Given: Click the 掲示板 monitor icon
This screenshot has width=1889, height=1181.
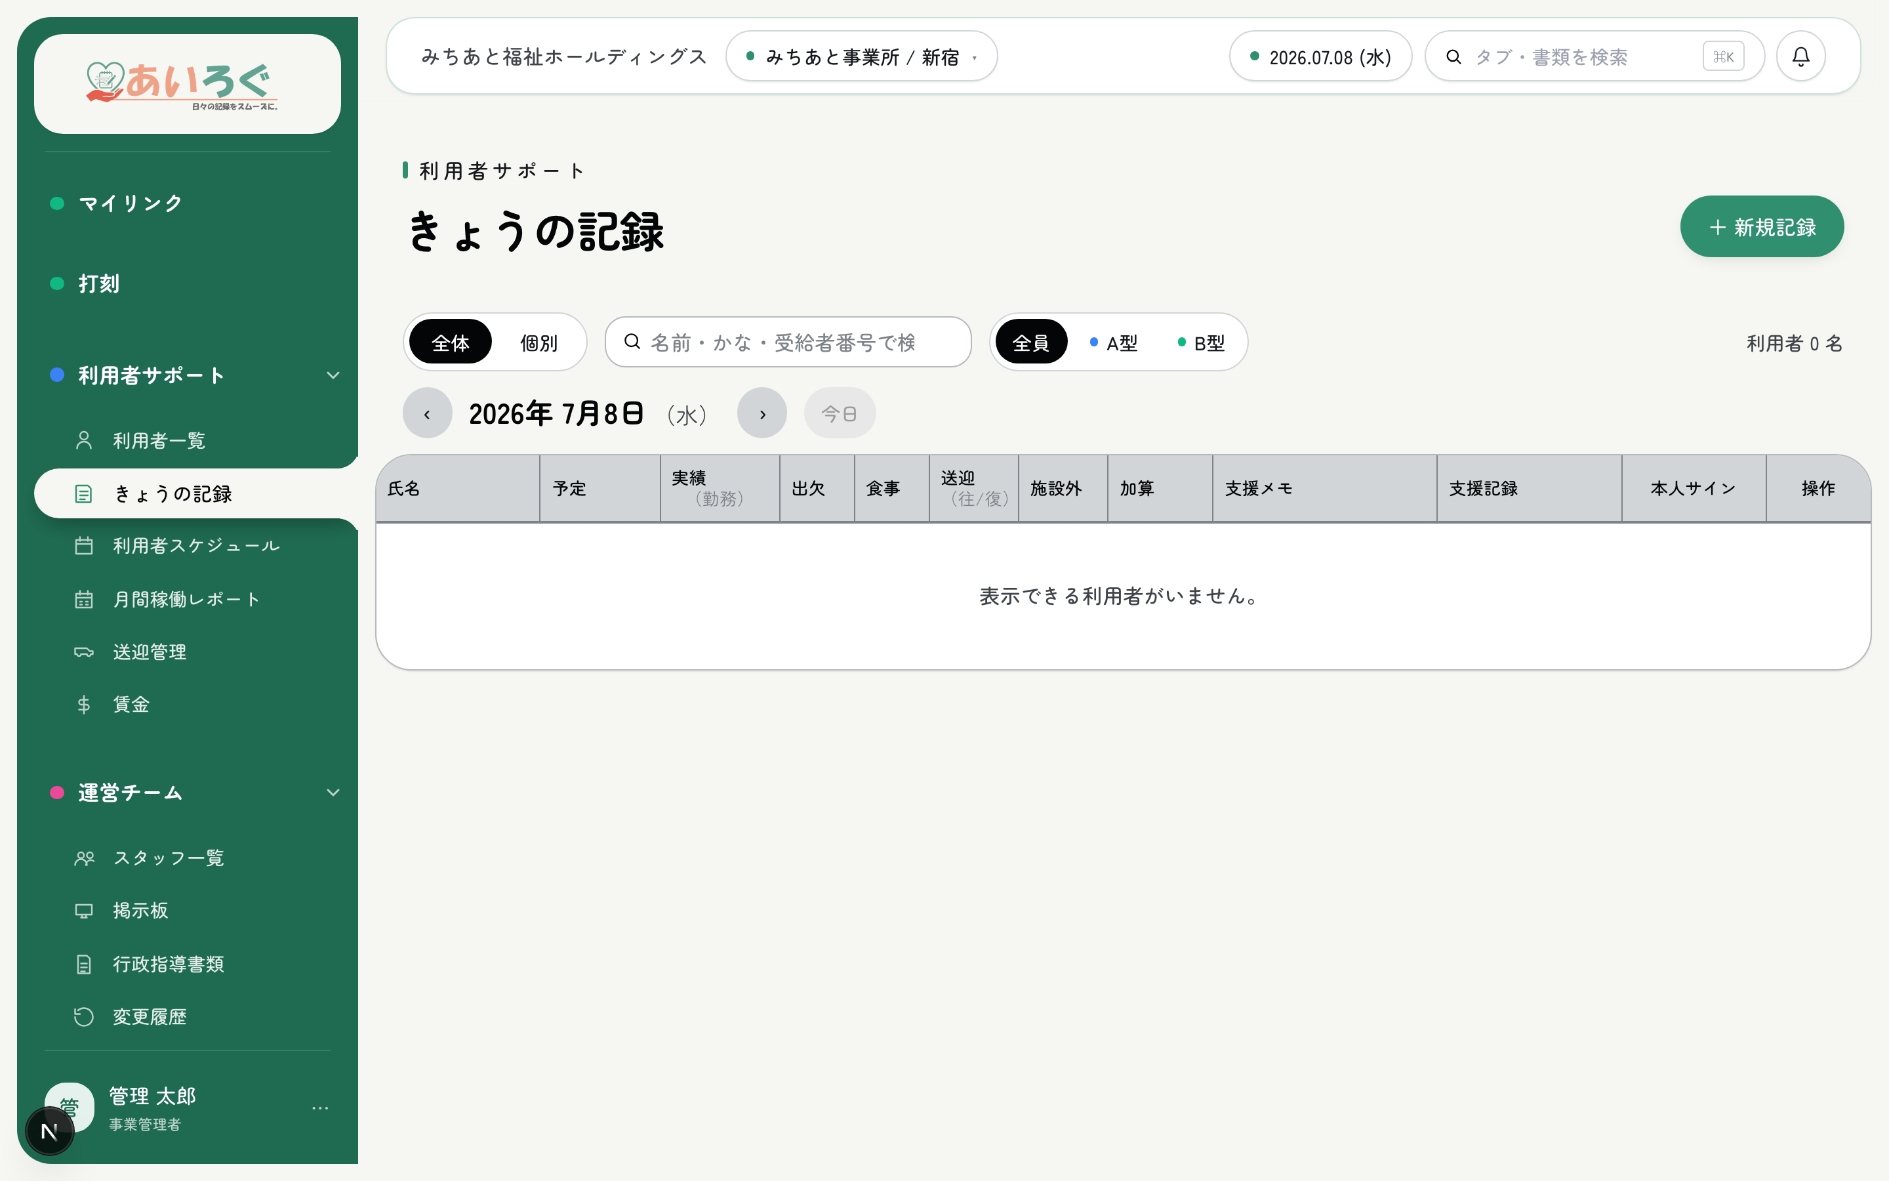Looking at the screenshot, I should [83, 911].
